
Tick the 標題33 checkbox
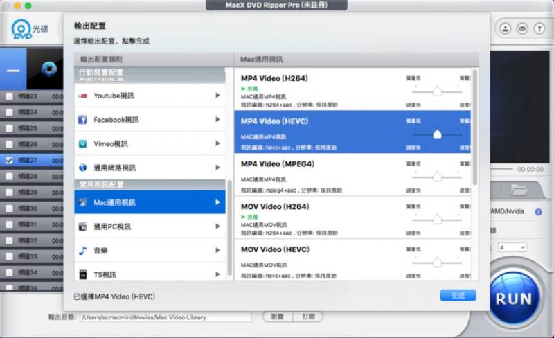9,256
